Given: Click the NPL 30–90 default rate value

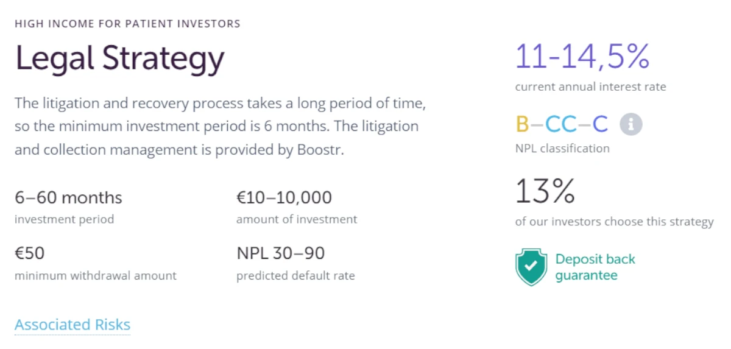Looking at the screenshot, I should click(280, 253).
